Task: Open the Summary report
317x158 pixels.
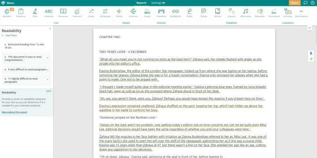Action: coord(21,13)
